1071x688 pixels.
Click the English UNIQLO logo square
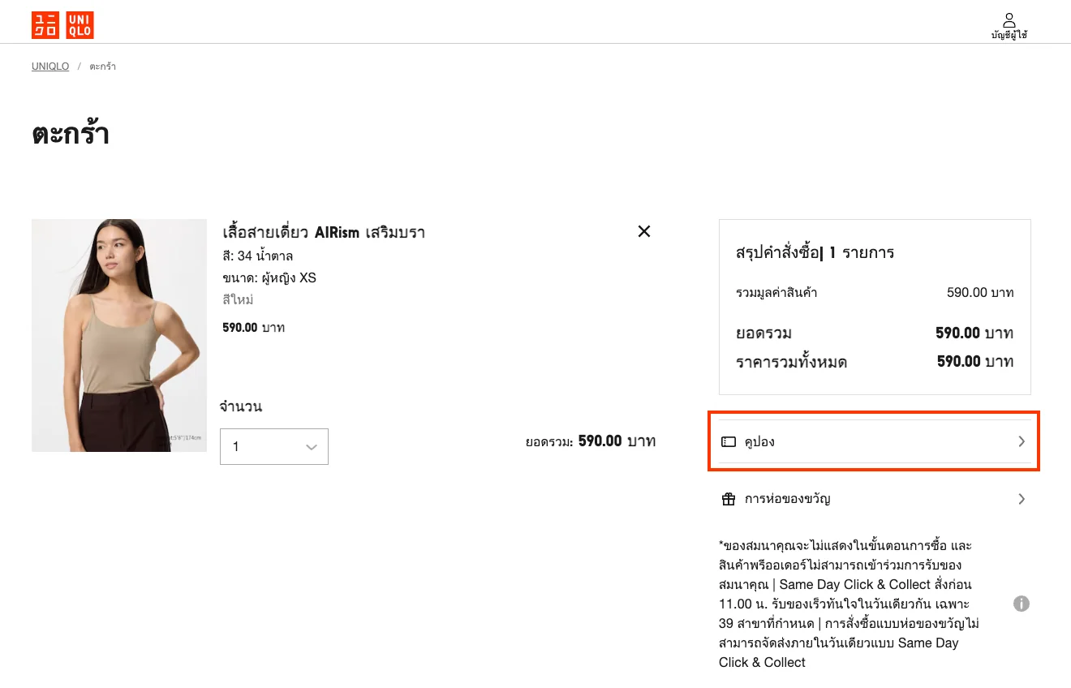[x=80, y=25]
